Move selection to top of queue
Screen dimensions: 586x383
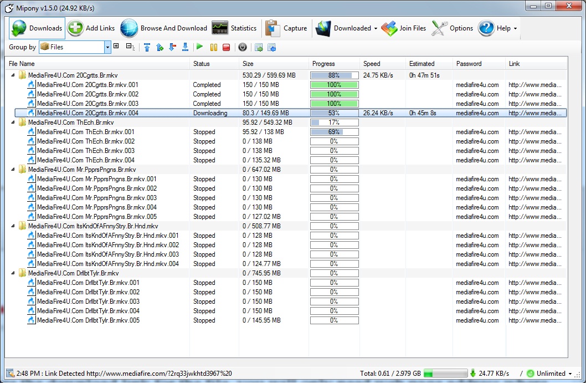pos(147,47)
